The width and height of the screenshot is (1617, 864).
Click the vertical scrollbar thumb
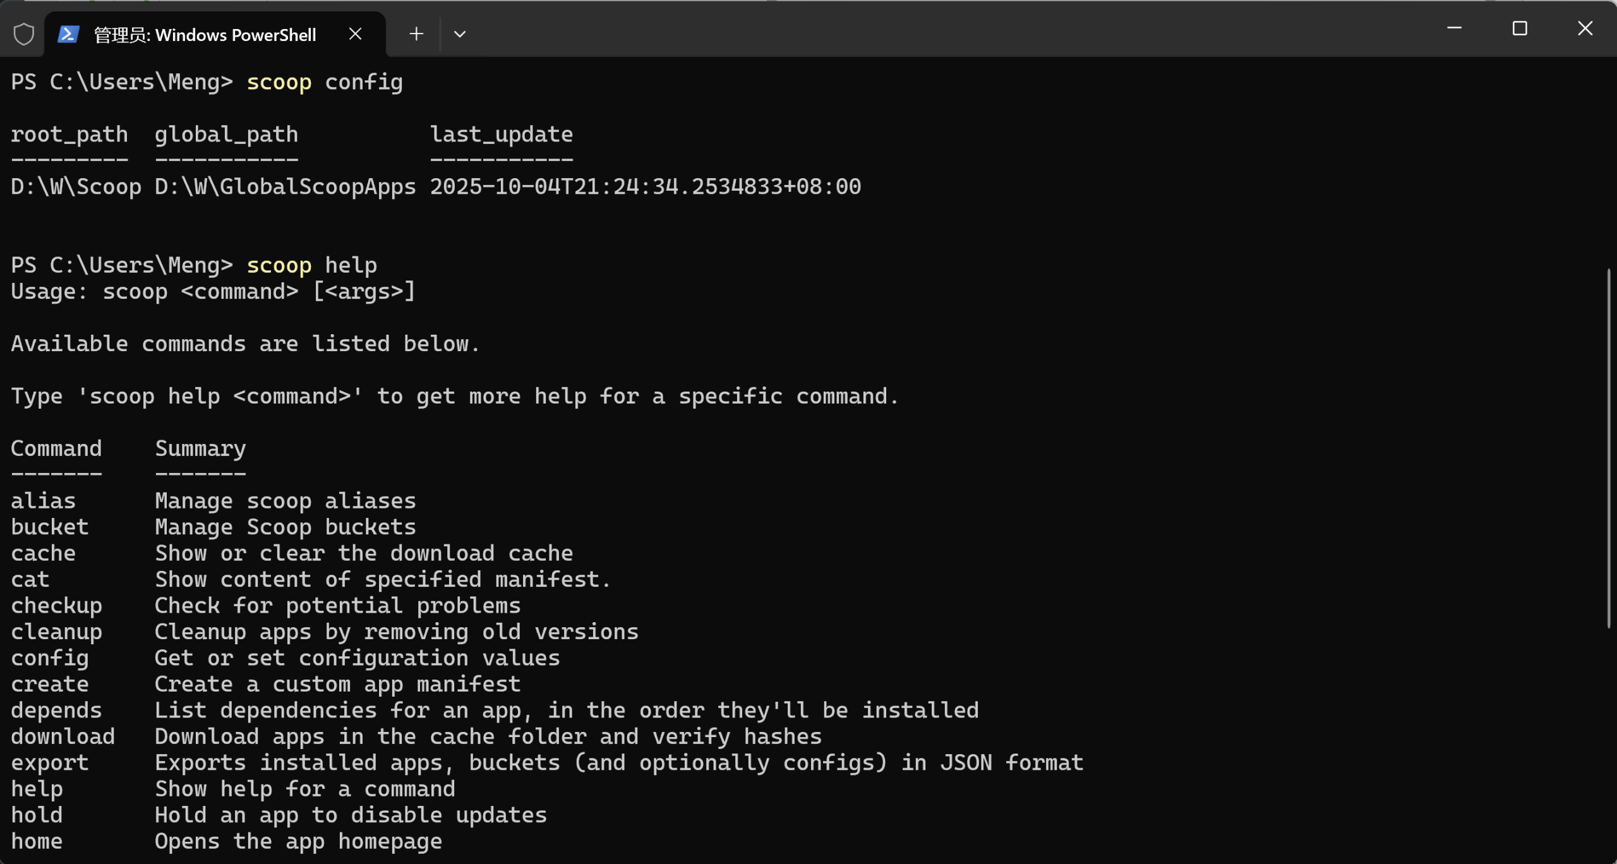tap(1608, 448)
